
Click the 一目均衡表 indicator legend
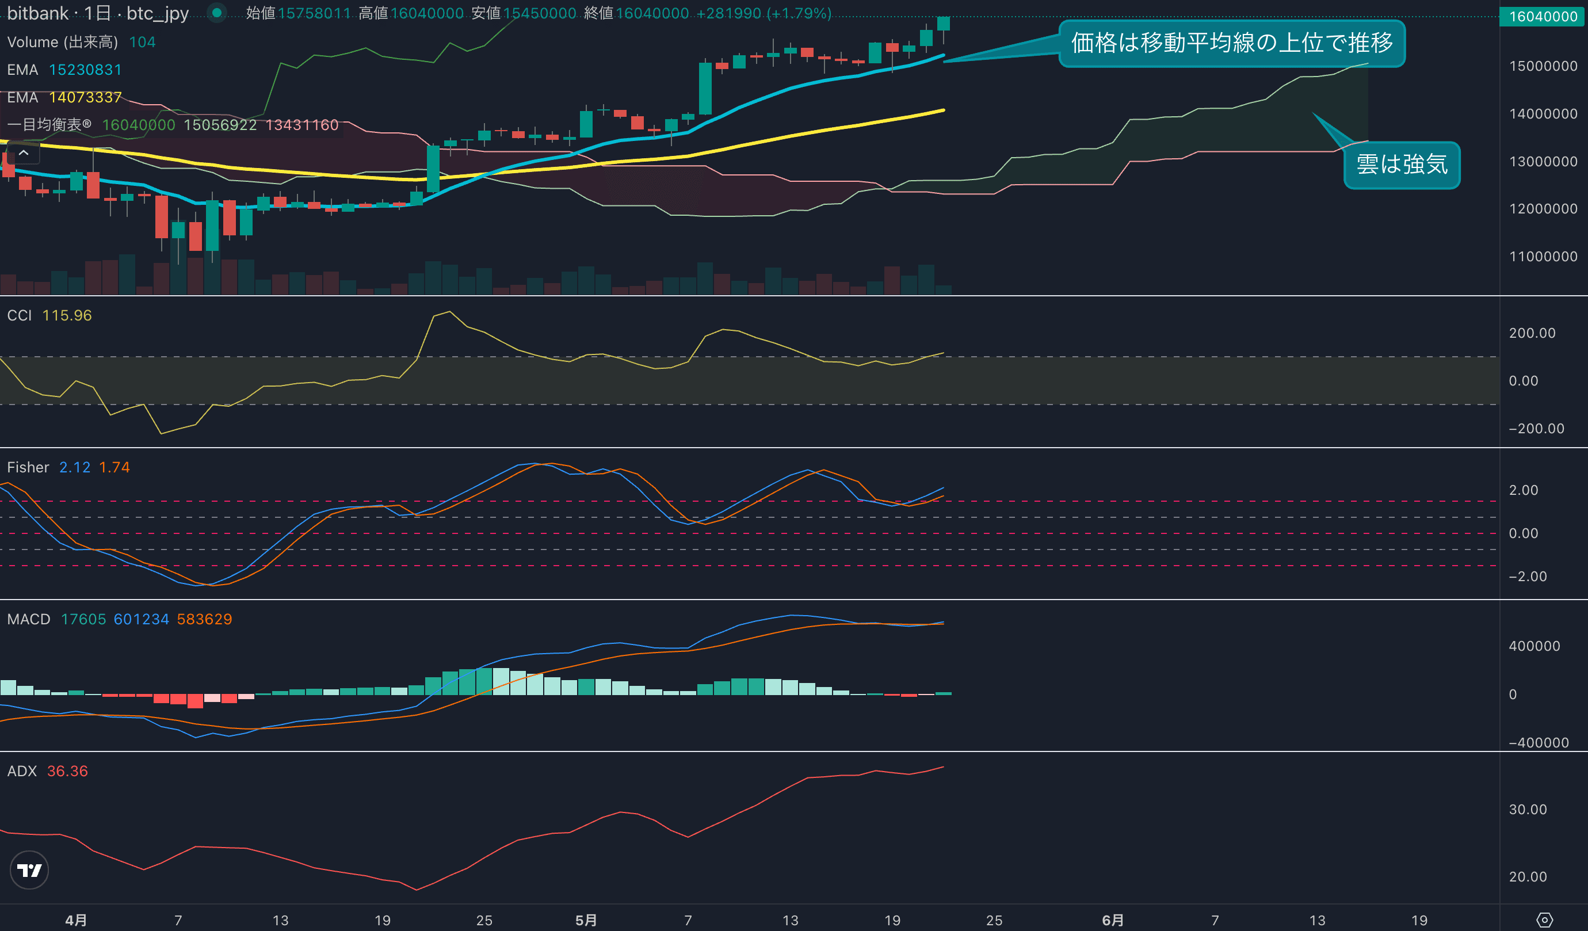(x=49, y=125)
